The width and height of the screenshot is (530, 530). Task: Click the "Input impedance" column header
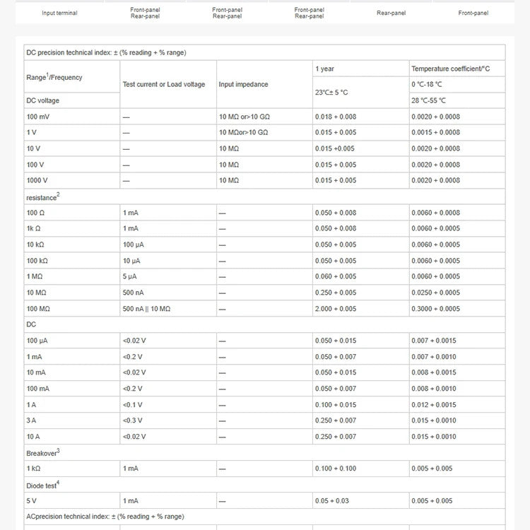pos(243,84)
